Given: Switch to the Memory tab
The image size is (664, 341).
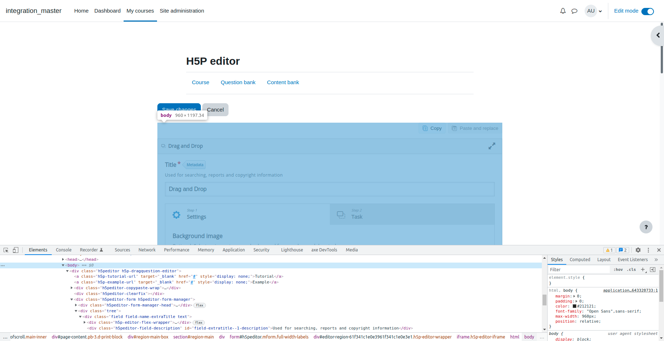Looking at the screenshot, I should [206, 250].
